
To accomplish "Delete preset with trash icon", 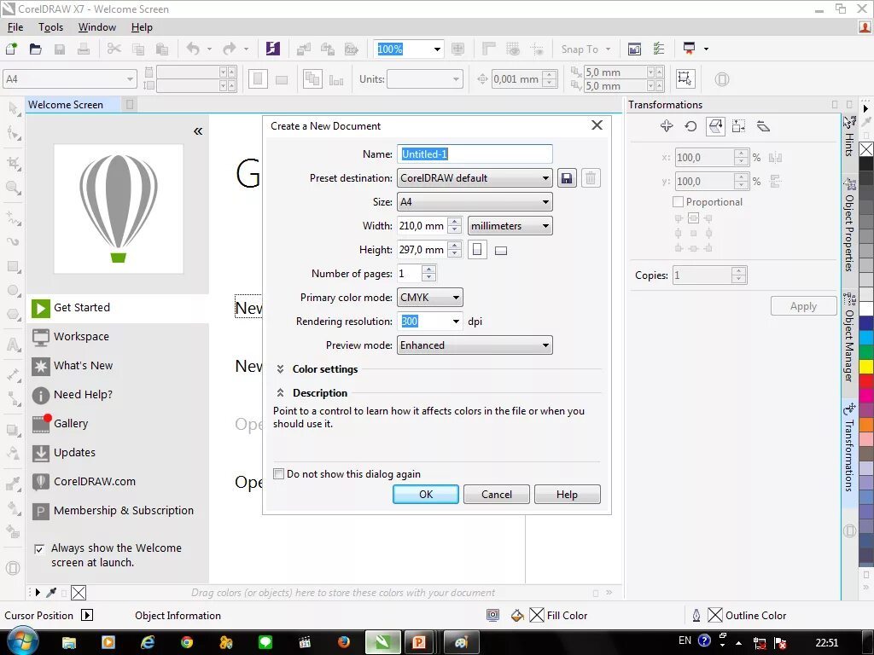I will click(x=591, y=178).
